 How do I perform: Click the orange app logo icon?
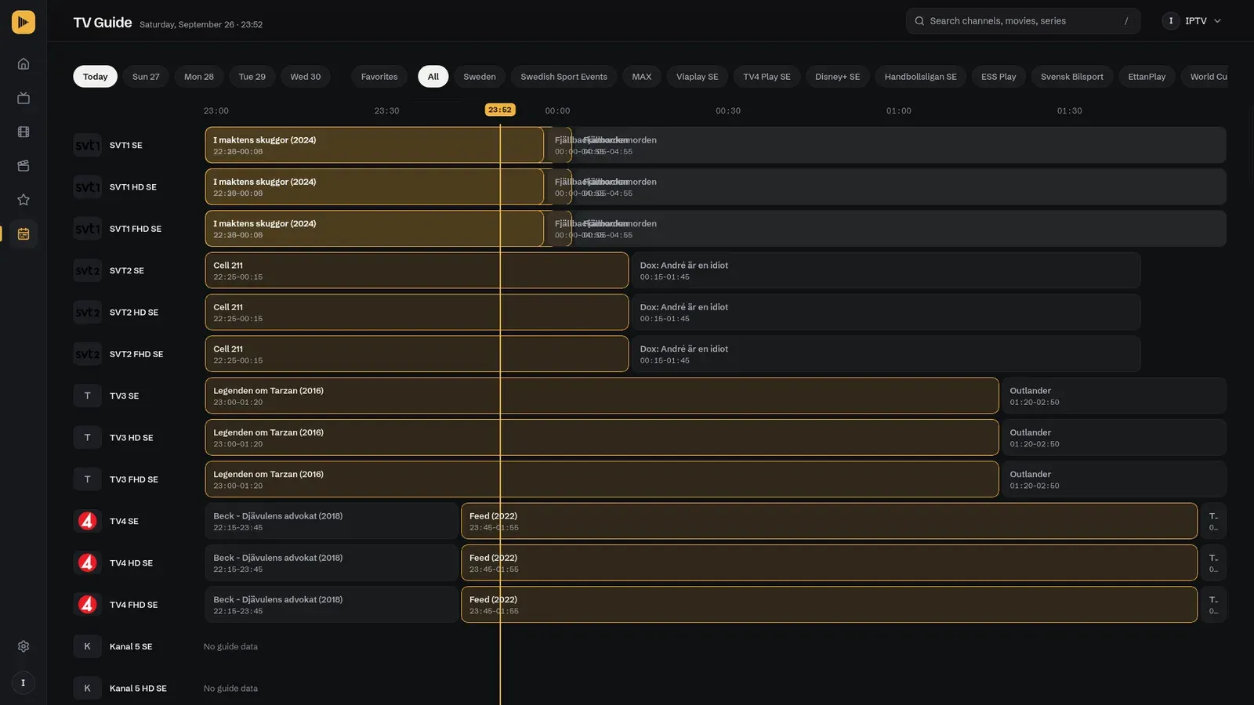24,22
